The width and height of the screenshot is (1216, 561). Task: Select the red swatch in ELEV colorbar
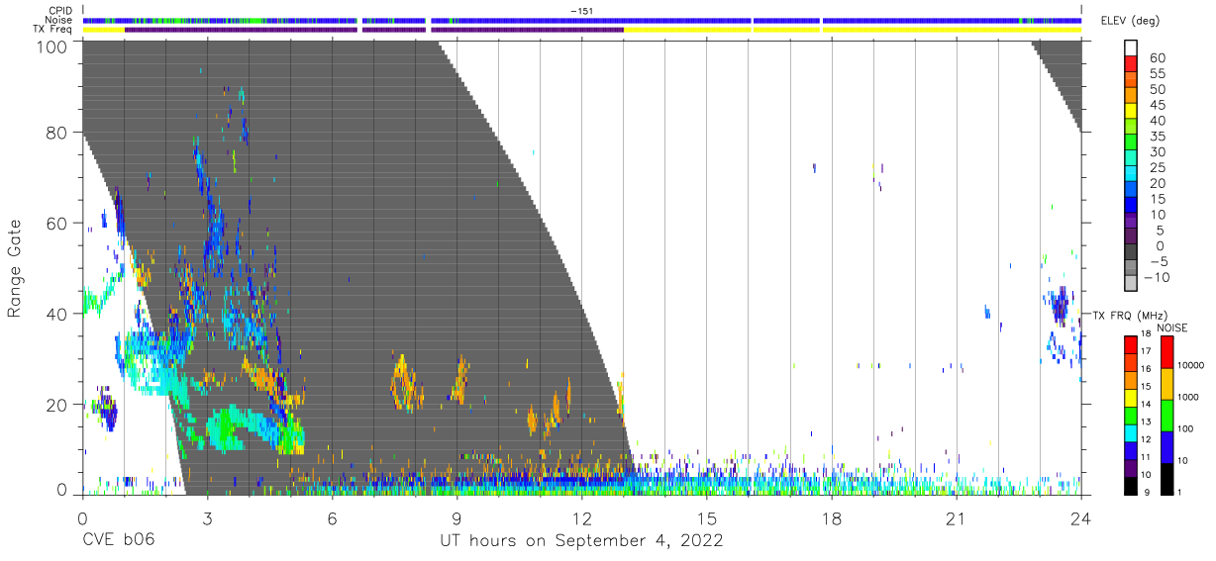1132,65
